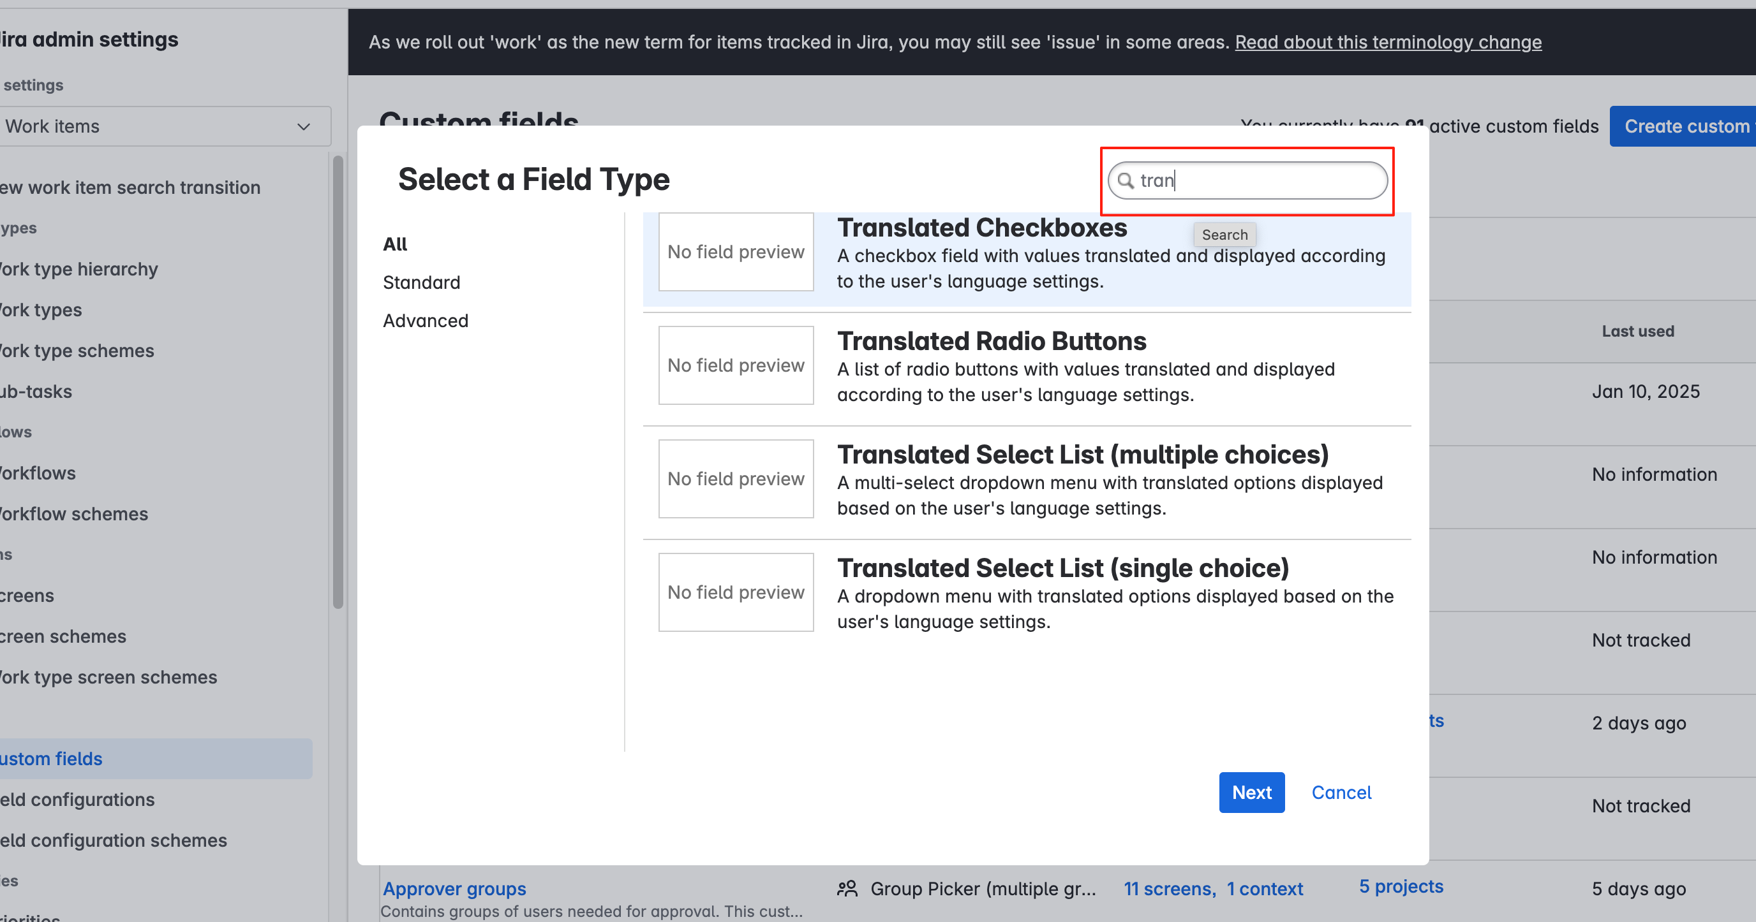Screen dimensions: 1756x922
Task: Open Workflows in sidebar
Action: (x=38, y=473)
